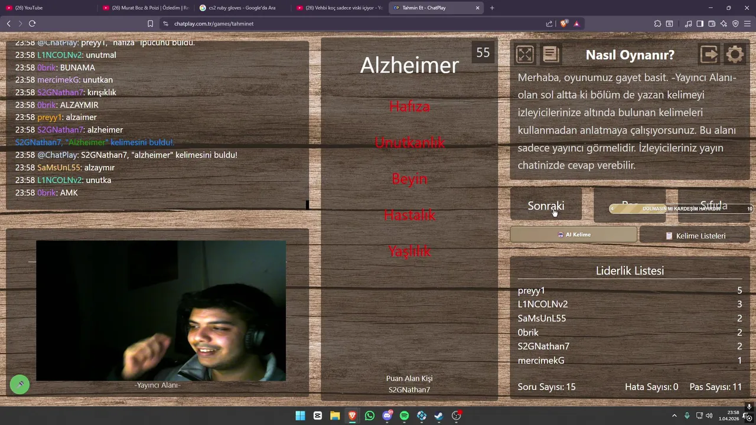756x425 pixels.
Task: Click the Nasıl Oynanır? heading
Action: coord(630,55)
